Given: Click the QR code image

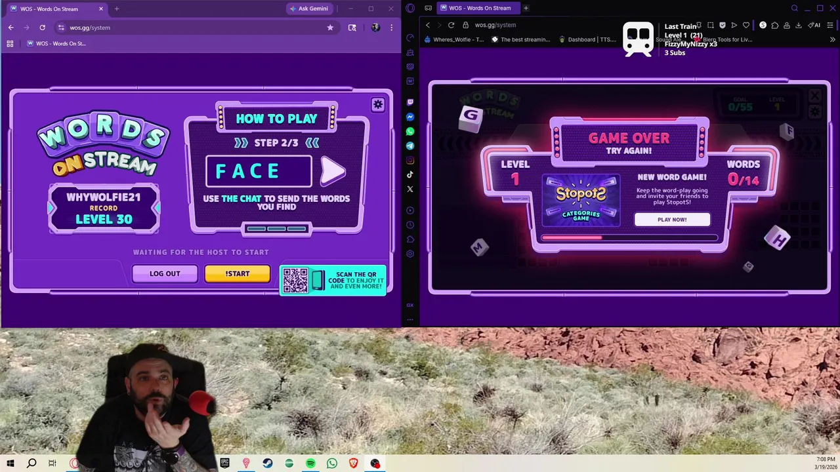Looking at the screenshot, I should point(295,281).
